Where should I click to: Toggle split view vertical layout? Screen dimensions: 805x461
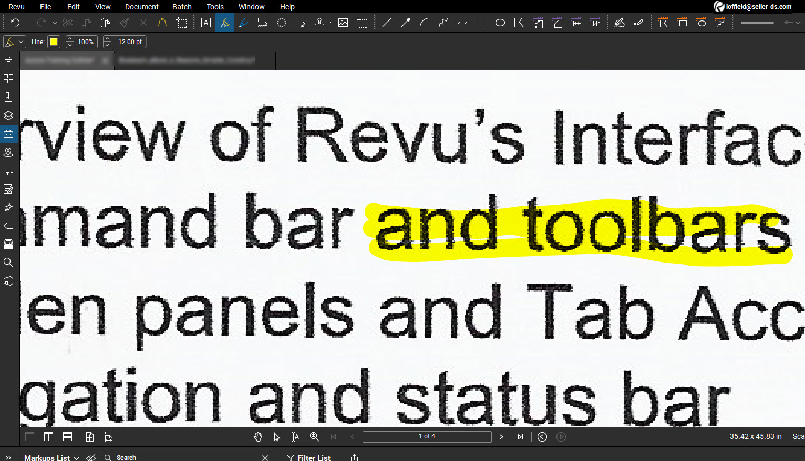48,437
